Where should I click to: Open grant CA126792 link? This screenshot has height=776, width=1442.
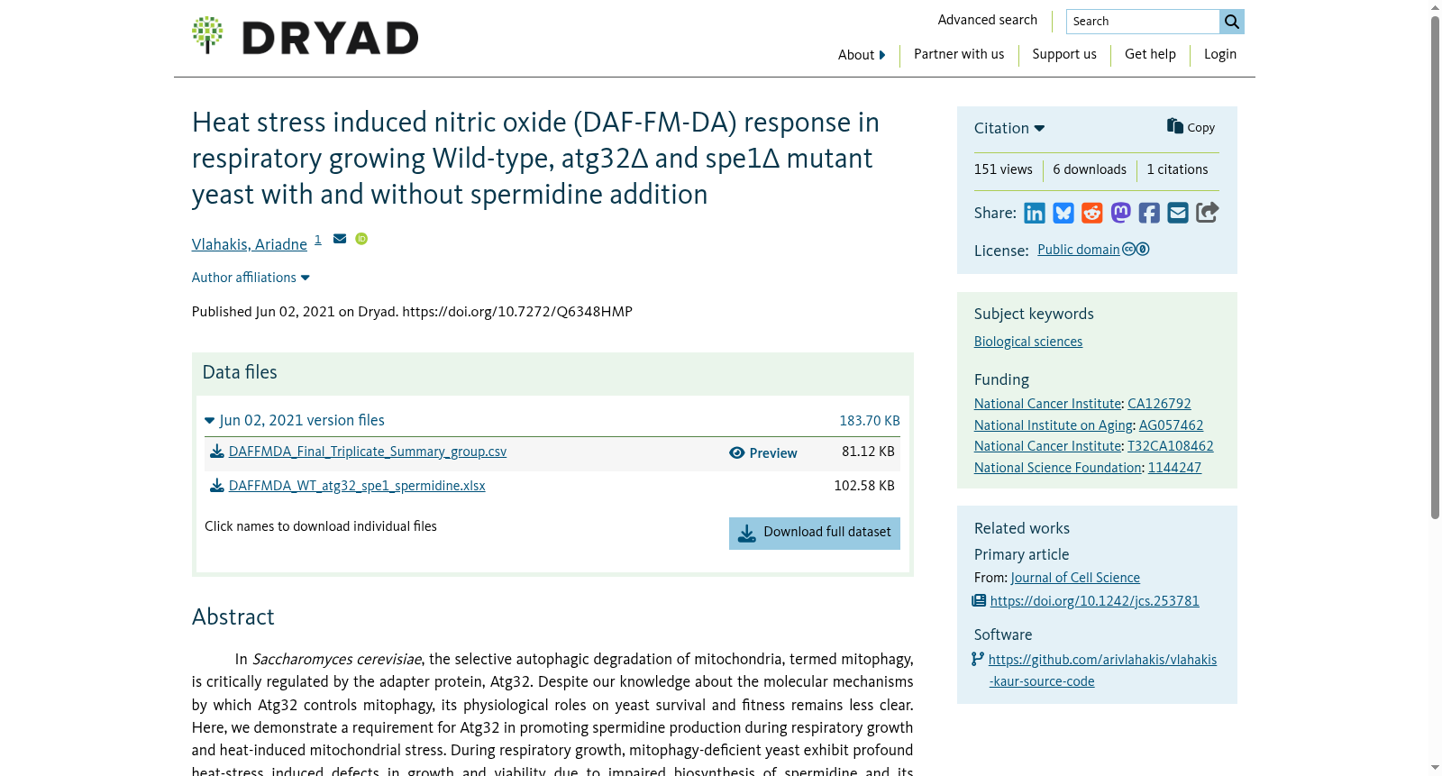tap(1160, 404)
